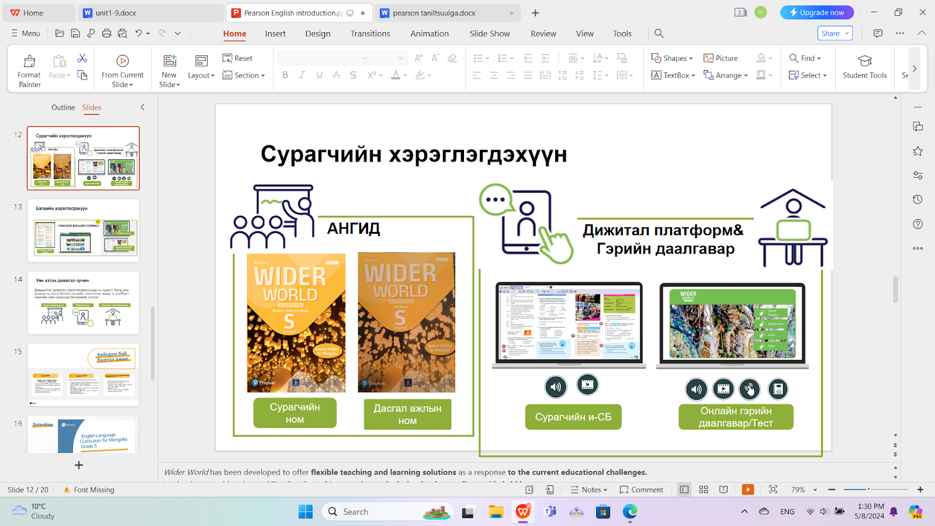Open Microsoft Edge from taskbar
The image size is (935, 526).
tap(630, 512)
